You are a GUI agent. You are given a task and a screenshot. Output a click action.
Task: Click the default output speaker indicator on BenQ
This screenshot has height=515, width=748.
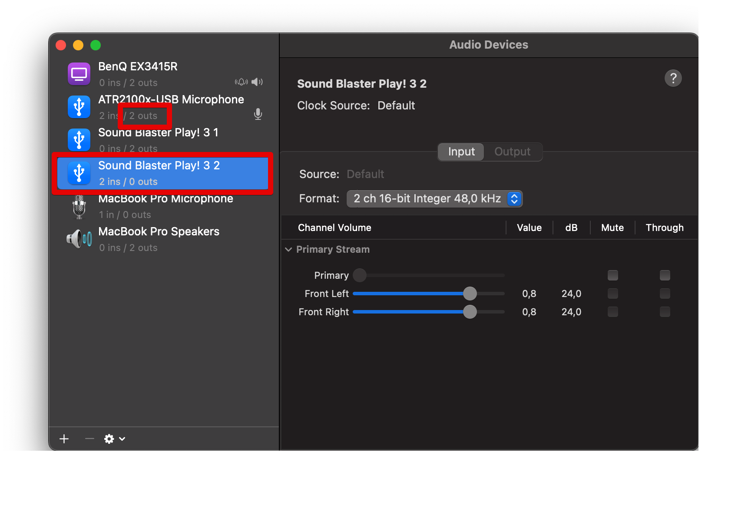pos(257,82)
